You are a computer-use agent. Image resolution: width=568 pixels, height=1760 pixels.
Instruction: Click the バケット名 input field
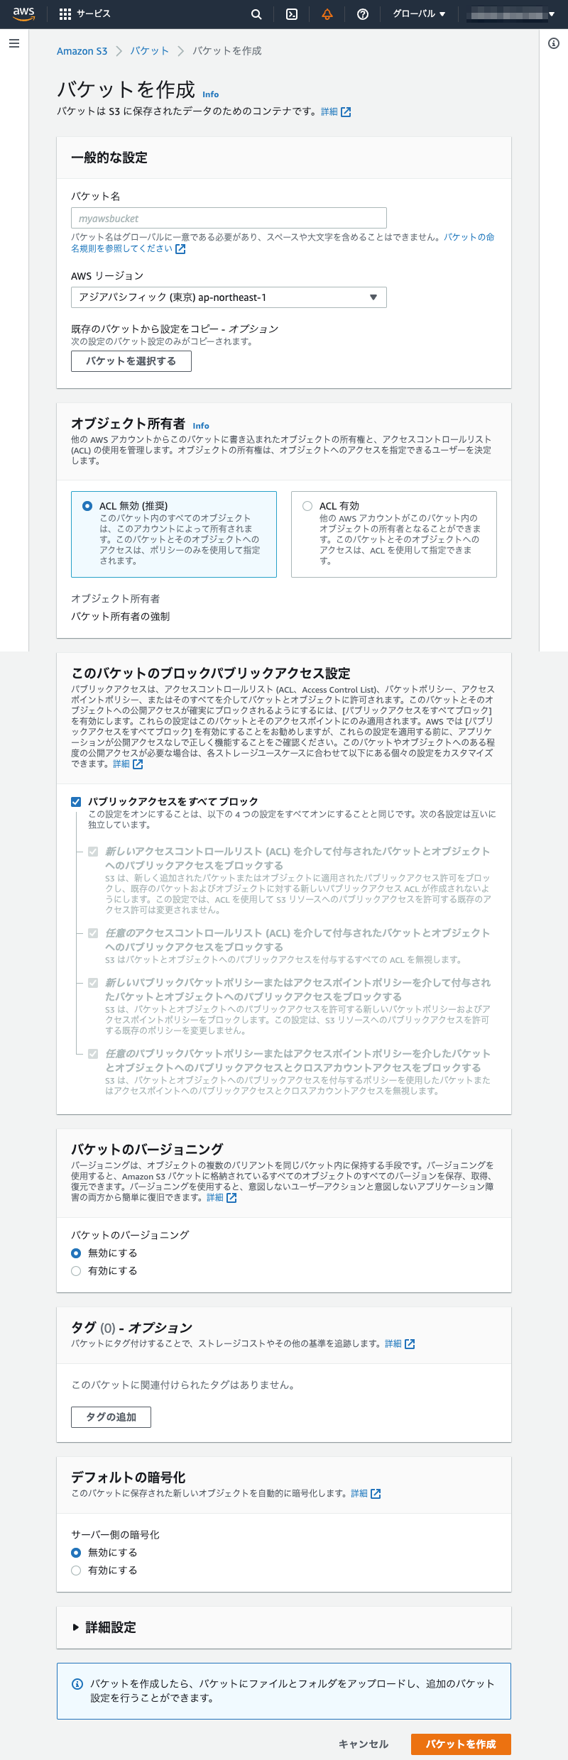229,218
